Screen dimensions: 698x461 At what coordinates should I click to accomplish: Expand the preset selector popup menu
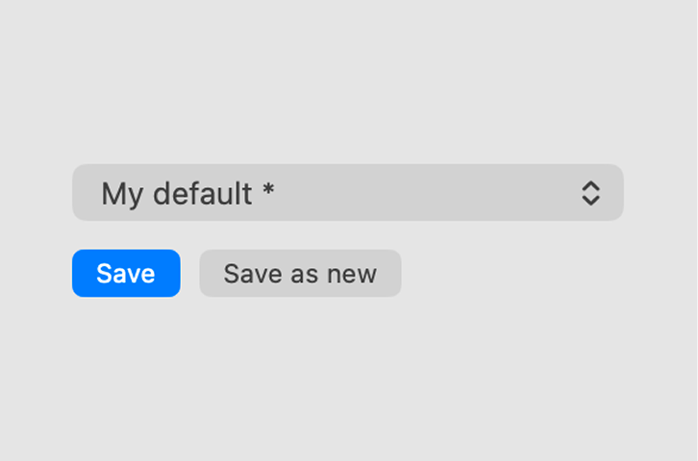[347, 193]
